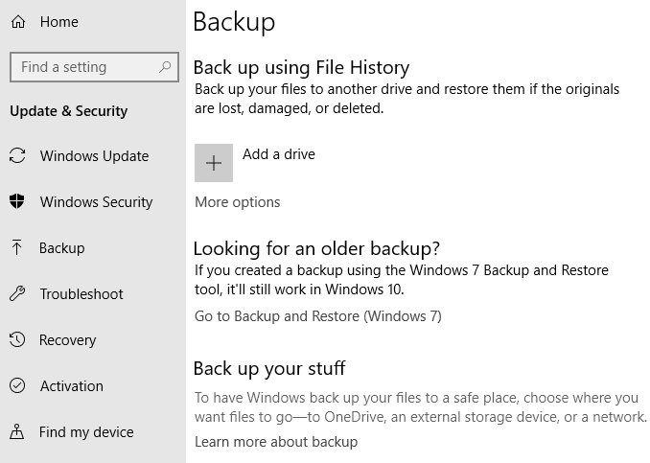This screenshot has width=650, height=463.
Task: Click the Activation checkmark circle icon
Action: pos(17,385)
